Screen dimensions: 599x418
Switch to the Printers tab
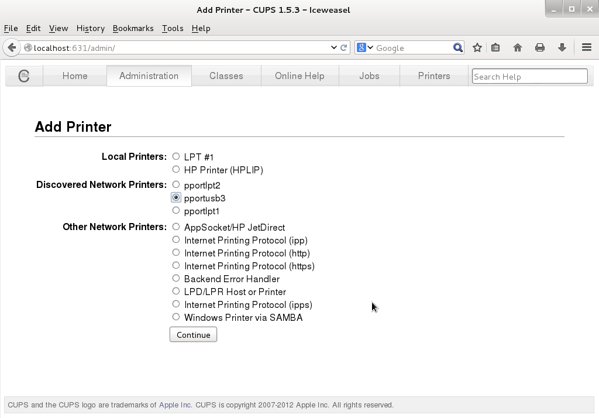(x=434, y=76)
